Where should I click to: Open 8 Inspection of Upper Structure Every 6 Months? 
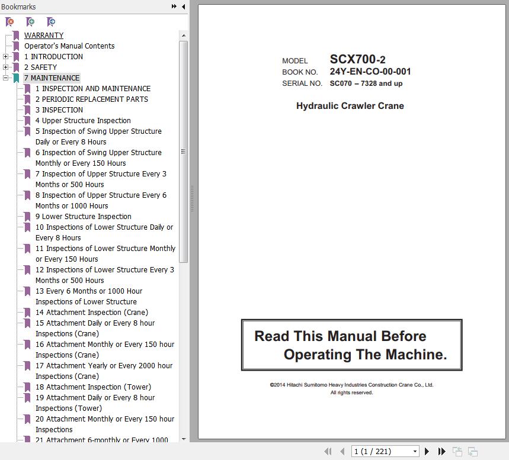101,201
